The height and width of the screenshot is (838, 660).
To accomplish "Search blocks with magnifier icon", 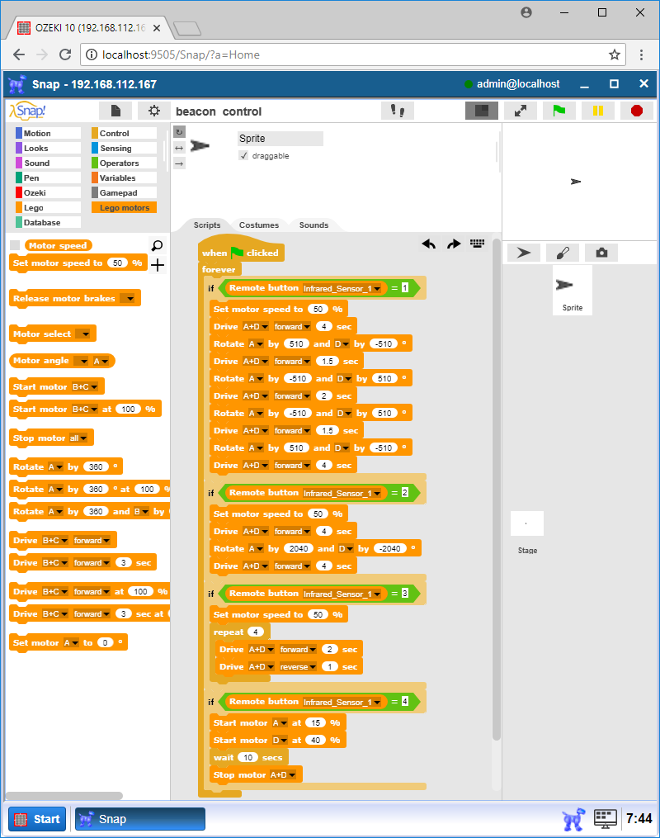I will click(157, 245).
